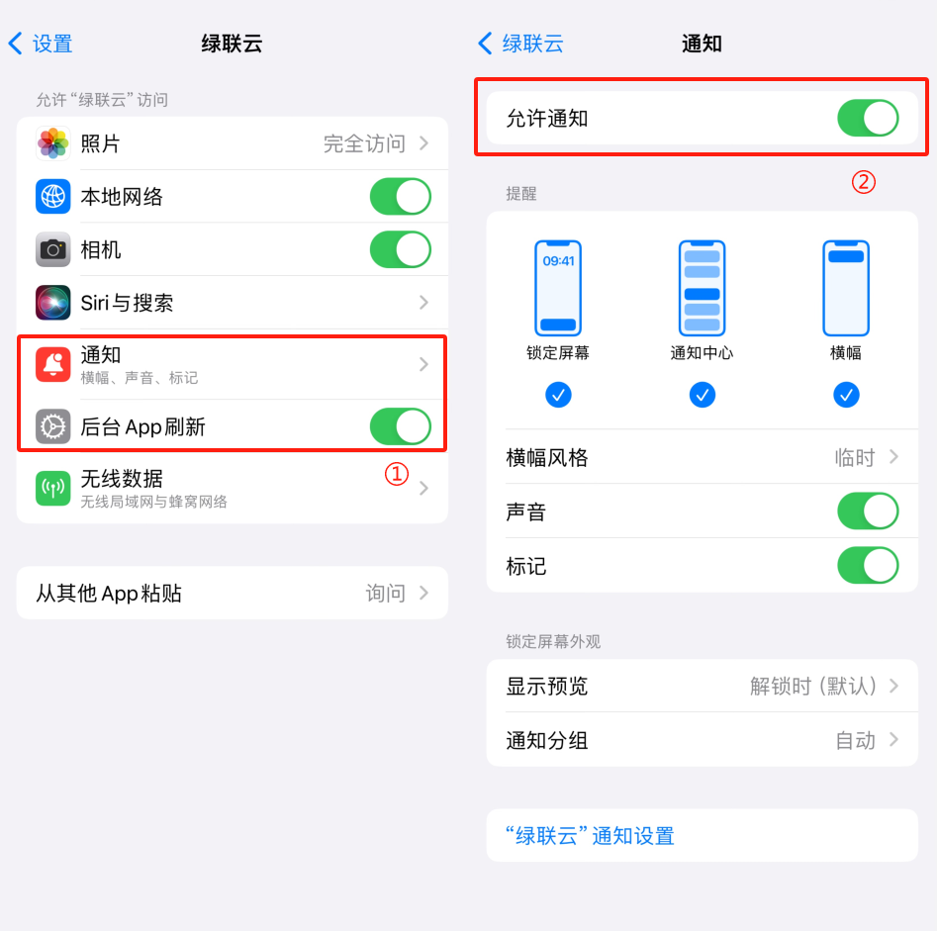Open 横幅风格 临时 option

702,457
